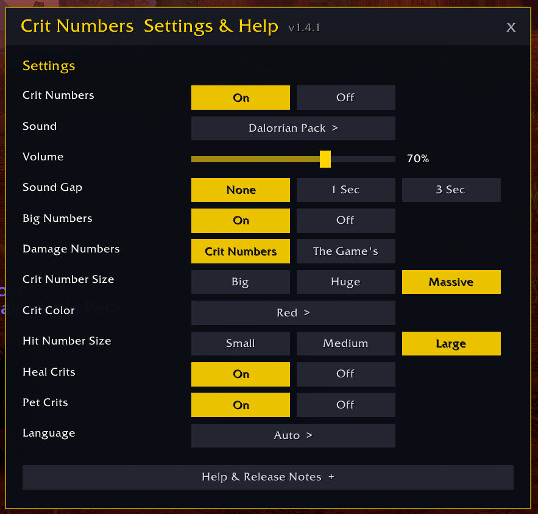This screenshot has width=538, height=514.
Task: Select Big for Crit Number Size
Action: (241, 282)
